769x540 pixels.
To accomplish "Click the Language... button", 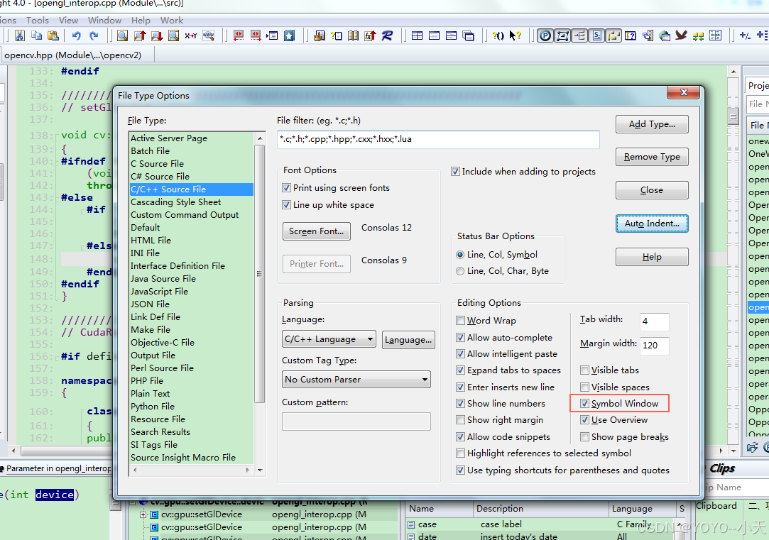I will click(408, 340).
